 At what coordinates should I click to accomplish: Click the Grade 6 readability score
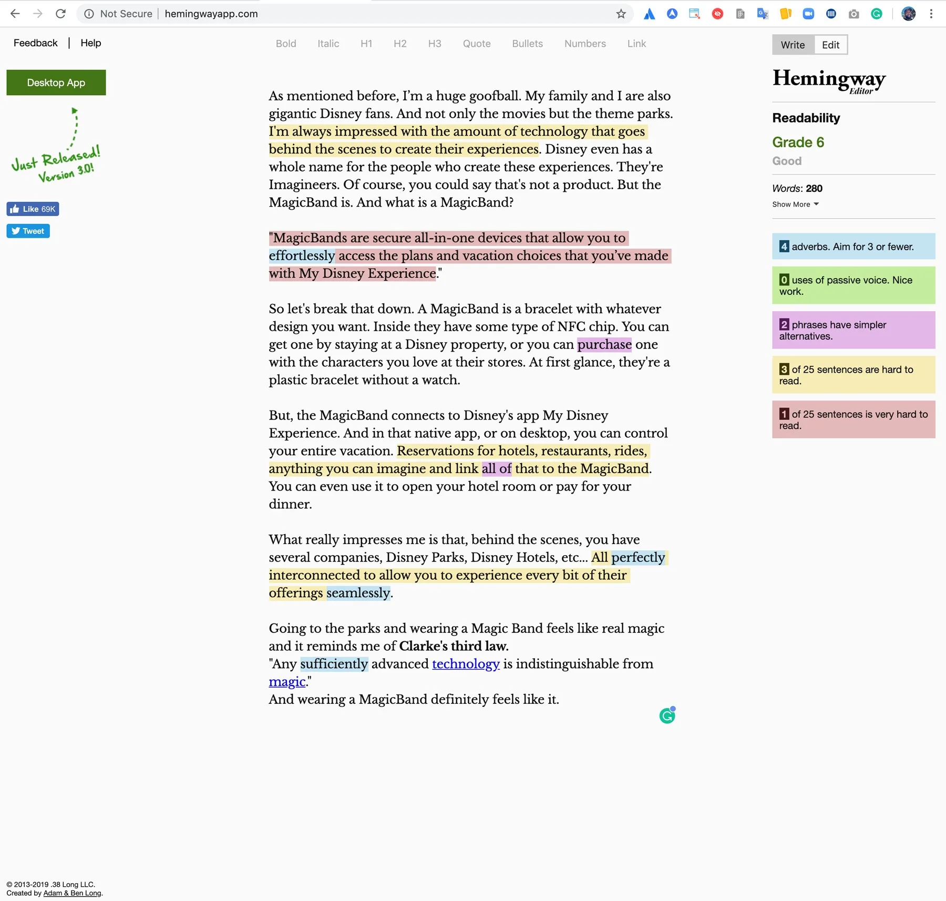tap(798, 142)
